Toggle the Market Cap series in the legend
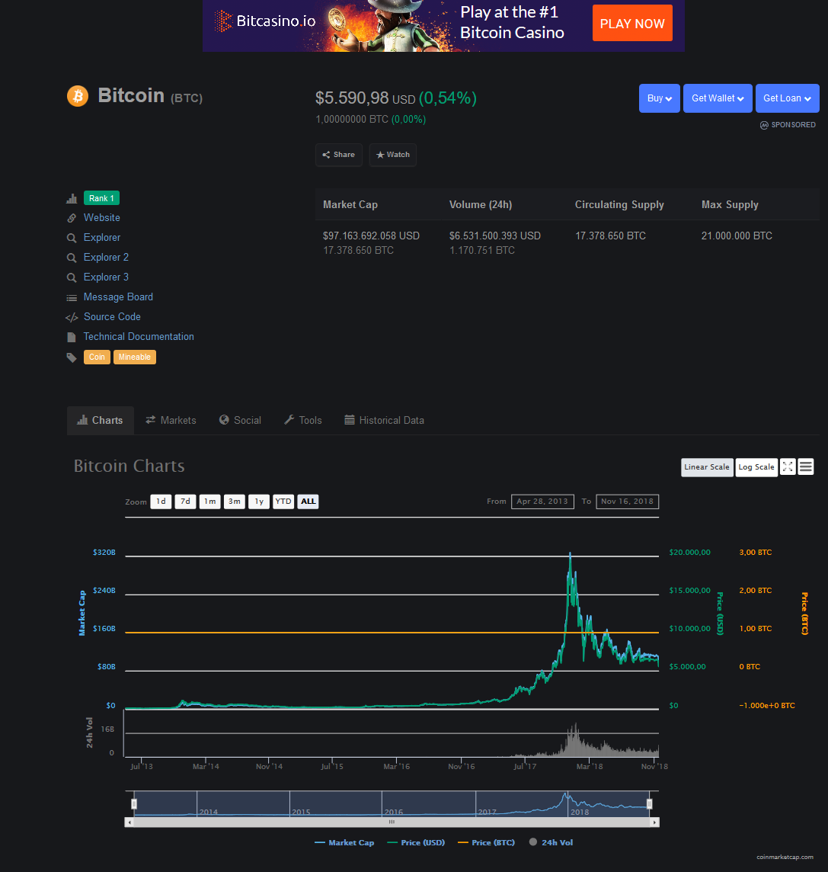The height and width of the screenshot is (872, 828). click(x=344, y=842)
